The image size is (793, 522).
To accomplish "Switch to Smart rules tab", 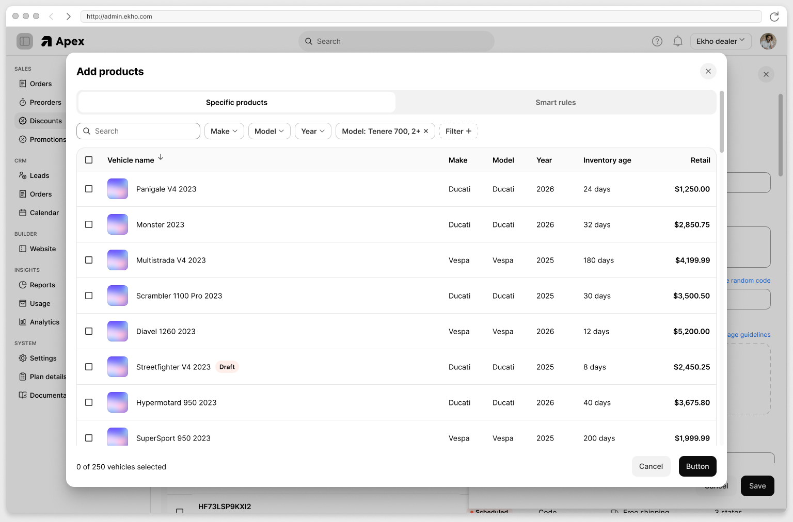I will click(556, 102).
